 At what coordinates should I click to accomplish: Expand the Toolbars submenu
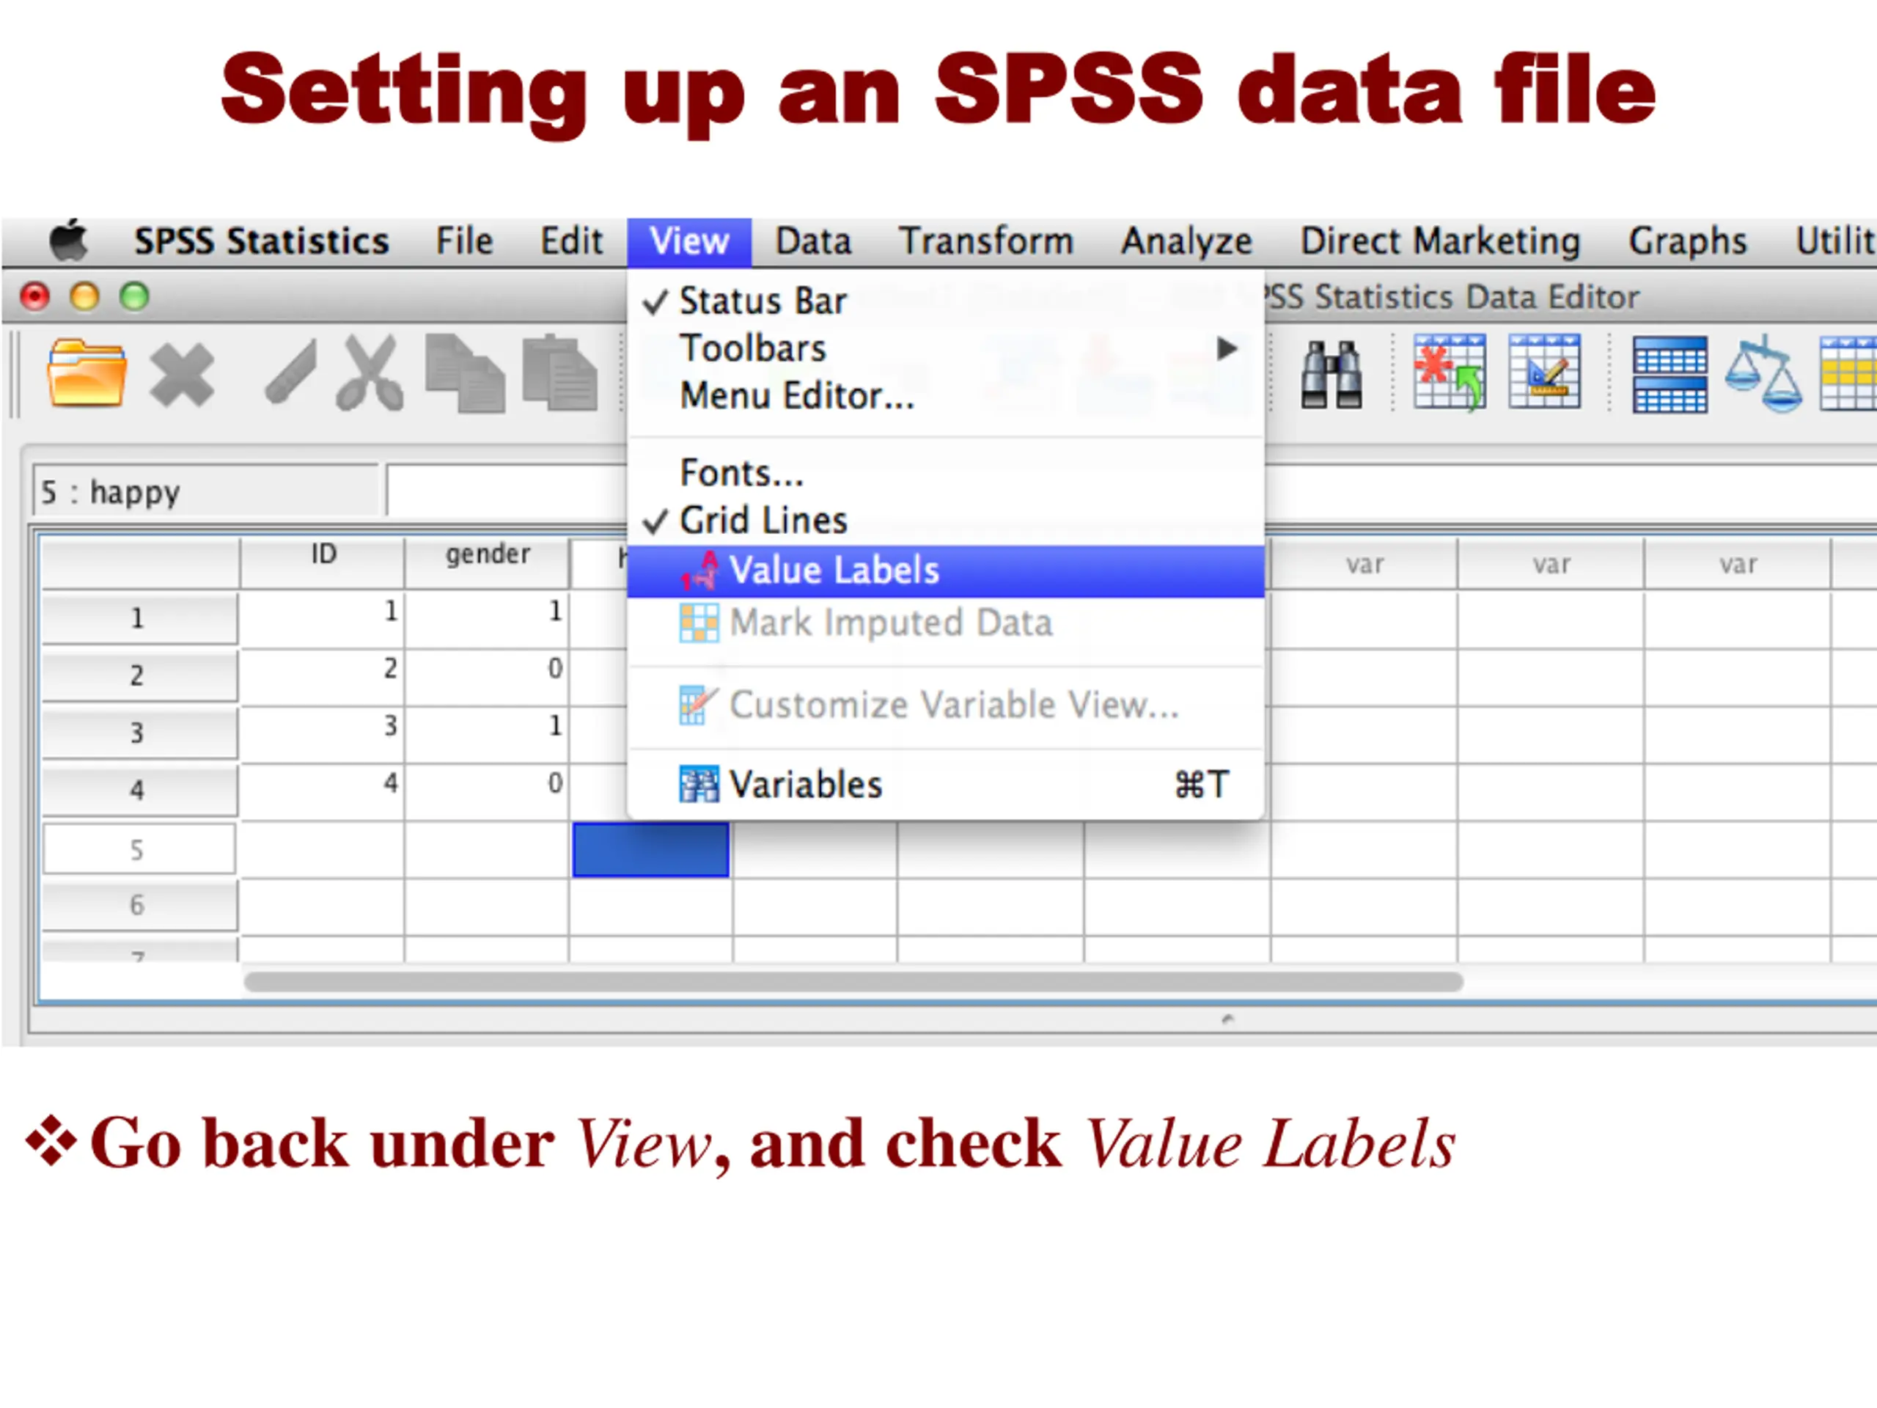pos(945,349)
